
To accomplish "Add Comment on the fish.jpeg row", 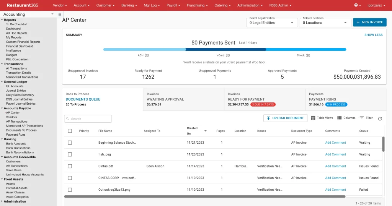I will click(x=335, y=154).
